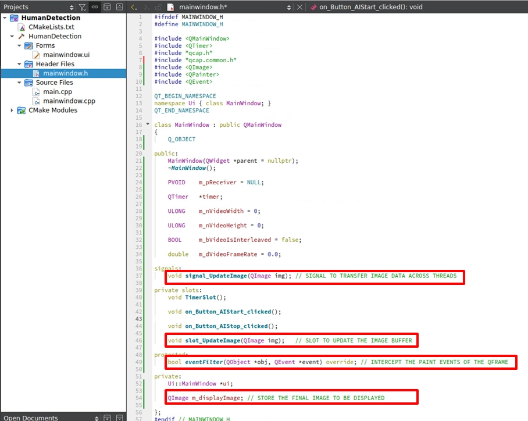Click the root HumanDetection project icon
The height and width of the screenshot is (421, 528).
[14, 17]
